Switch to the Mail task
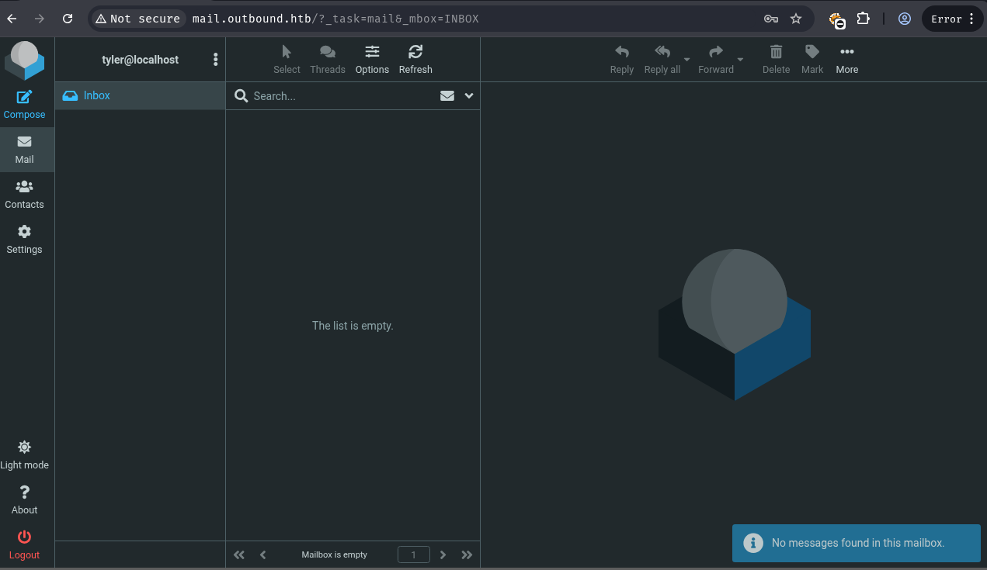Image resolution: width=987 pixels, height=570 pixels. [24, 150]
